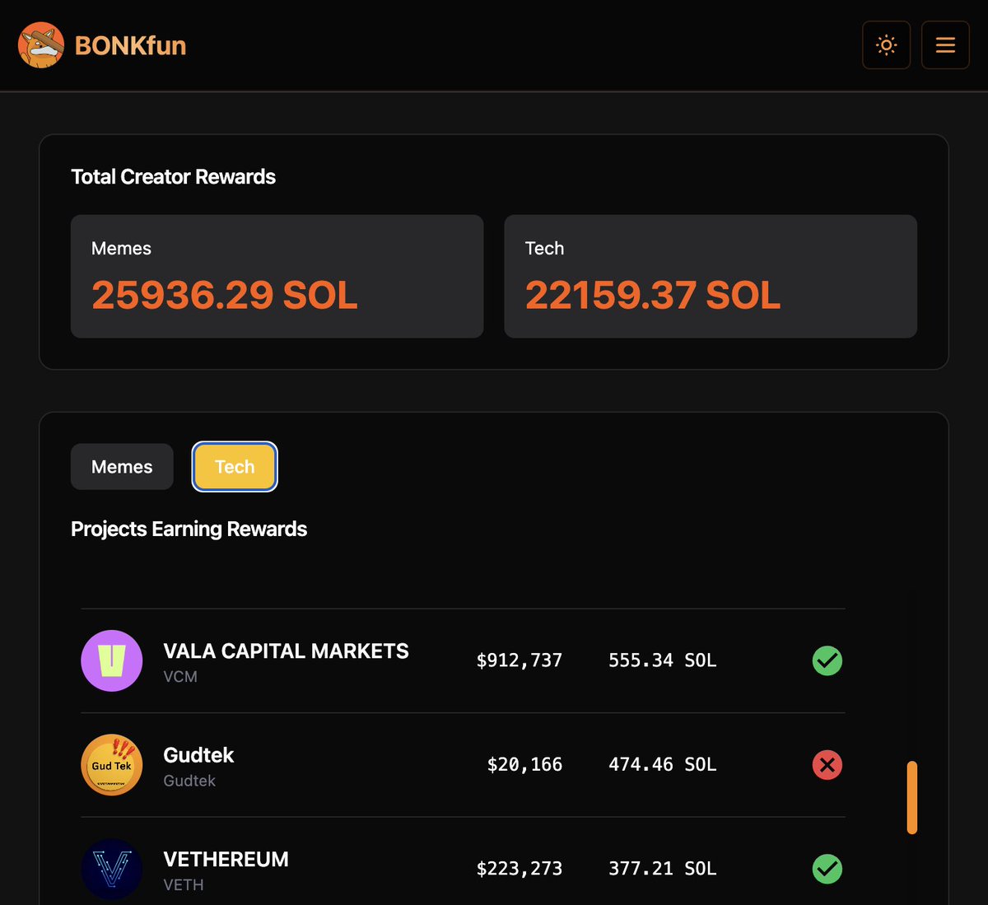Click the green checkmark beside VETHEREUM
Screen dimensions: 988x905
827,869
